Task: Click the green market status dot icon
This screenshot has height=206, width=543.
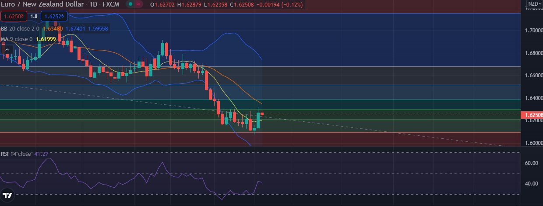Action: pos(131,4)
